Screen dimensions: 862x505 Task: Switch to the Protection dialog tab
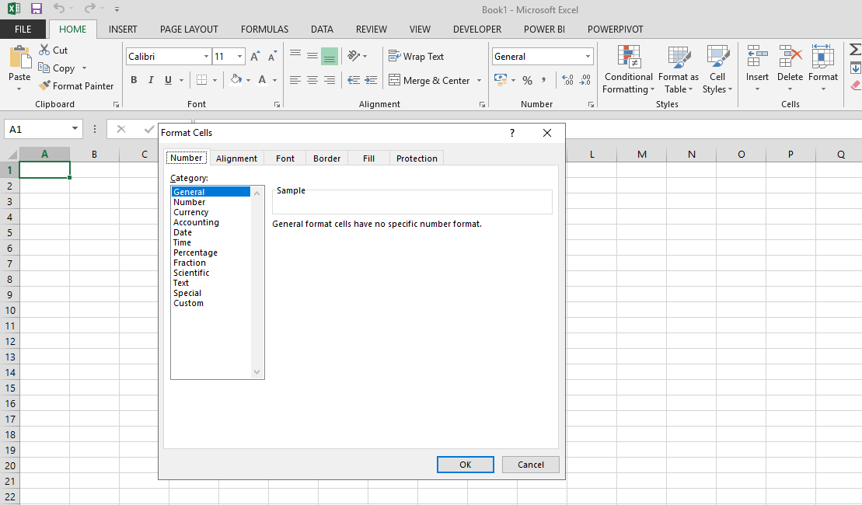(417, 158)
